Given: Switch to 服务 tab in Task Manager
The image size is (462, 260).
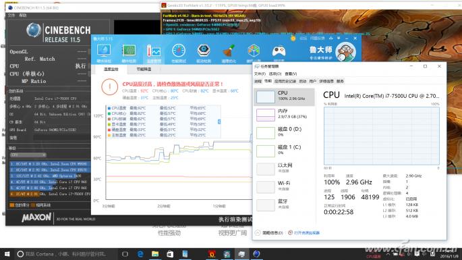Looking at the screenshot, I should [x=340, y=81].
